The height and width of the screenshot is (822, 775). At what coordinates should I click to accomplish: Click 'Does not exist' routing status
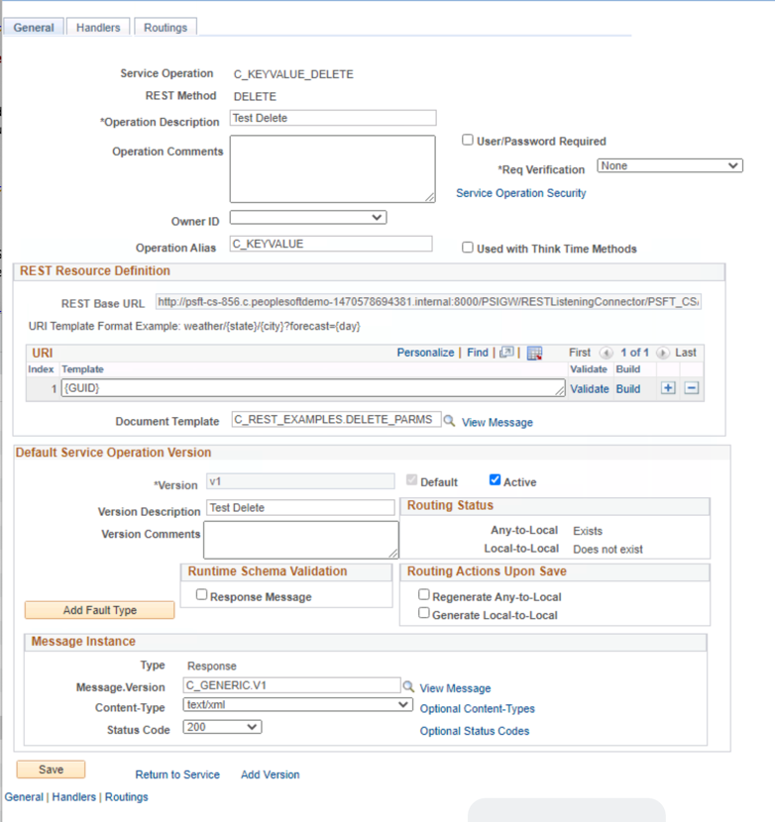coord(608,550)
